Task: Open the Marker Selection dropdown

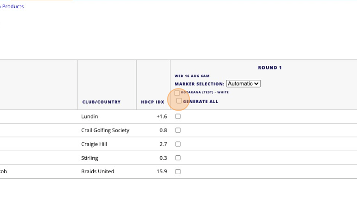Action: point(244,84)
